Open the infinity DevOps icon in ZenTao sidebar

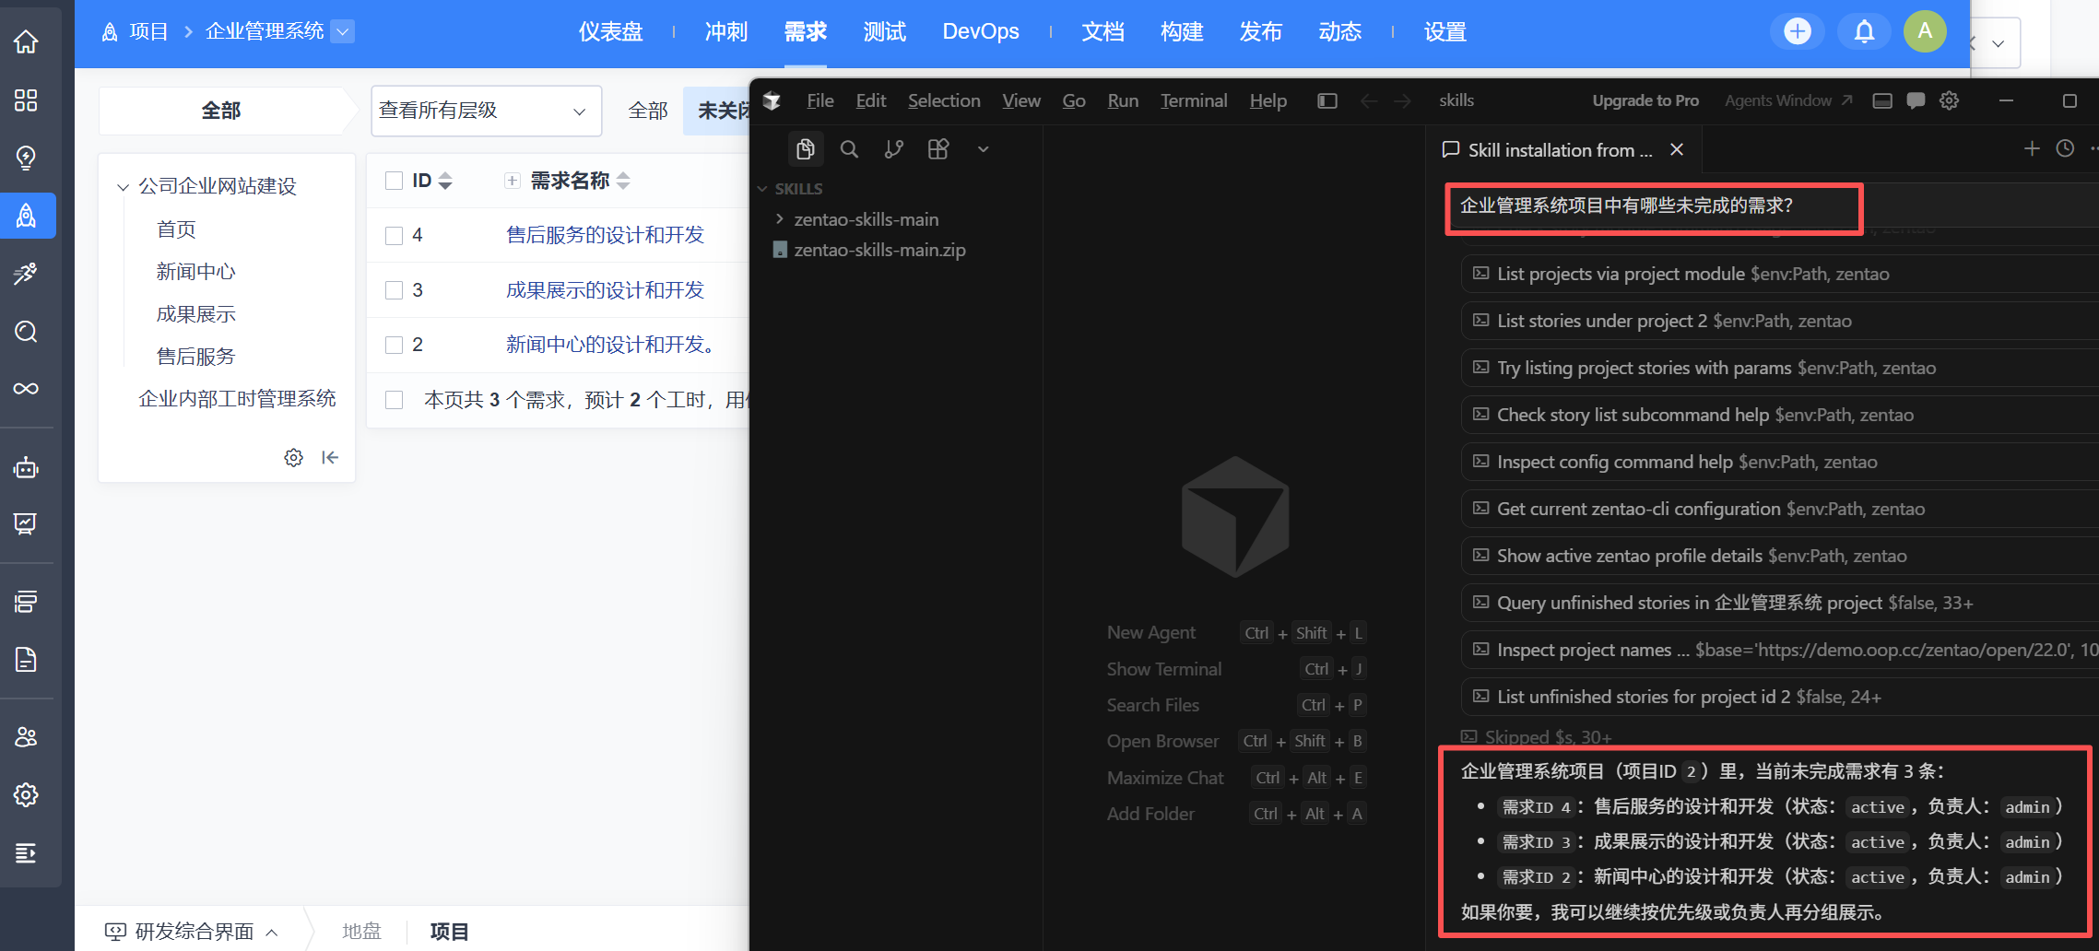pos(26,388)
